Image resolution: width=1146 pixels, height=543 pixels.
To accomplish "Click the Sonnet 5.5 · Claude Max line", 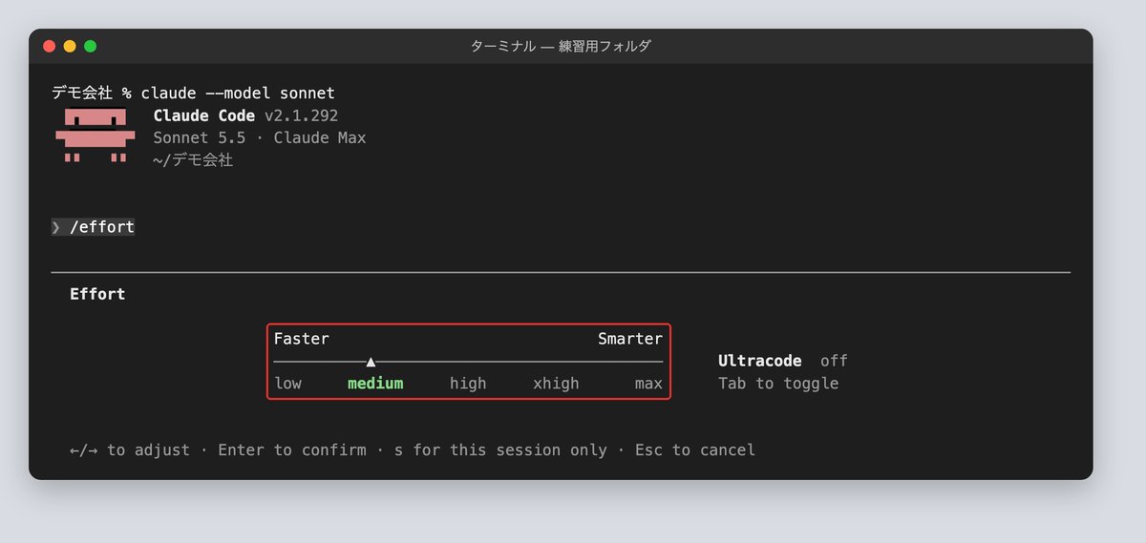I will pyautogui.click(x=260, y=137).
